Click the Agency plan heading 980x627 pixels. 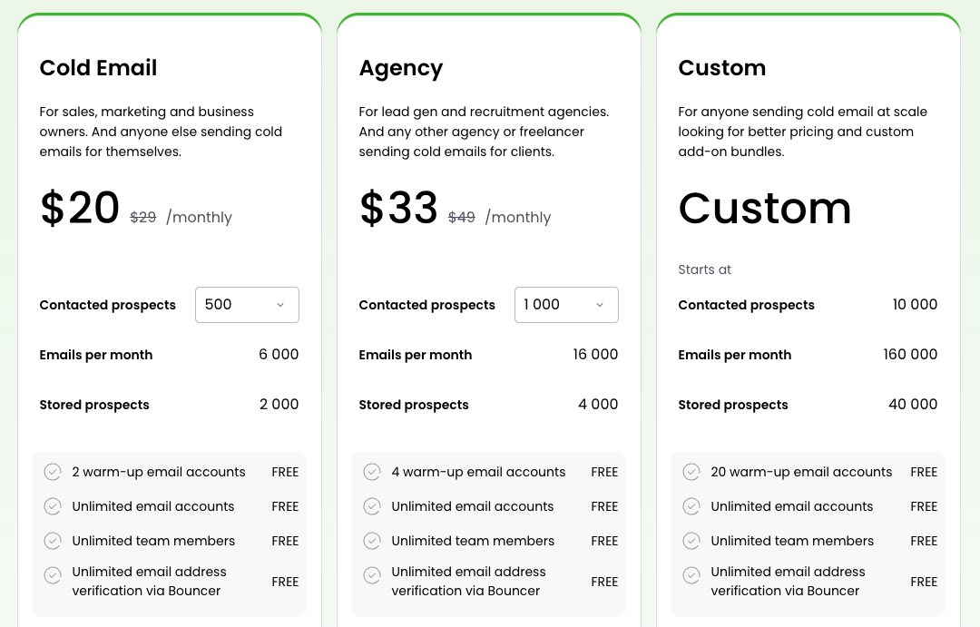(x=401, y=68)
